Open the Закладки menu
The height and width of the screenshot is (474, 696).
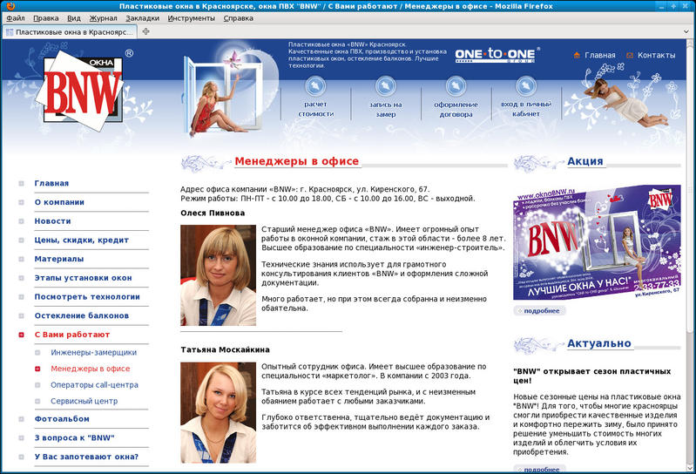[142, 18]
